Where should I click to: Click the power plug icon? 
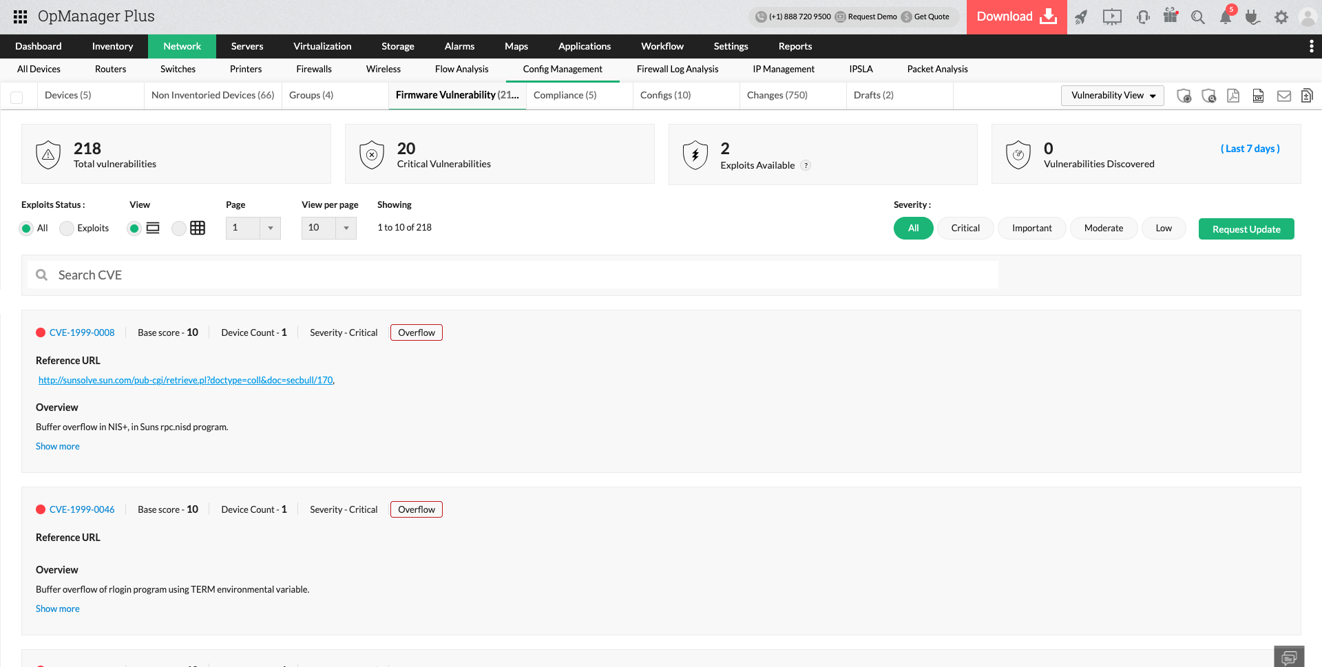coord(1252,17)
